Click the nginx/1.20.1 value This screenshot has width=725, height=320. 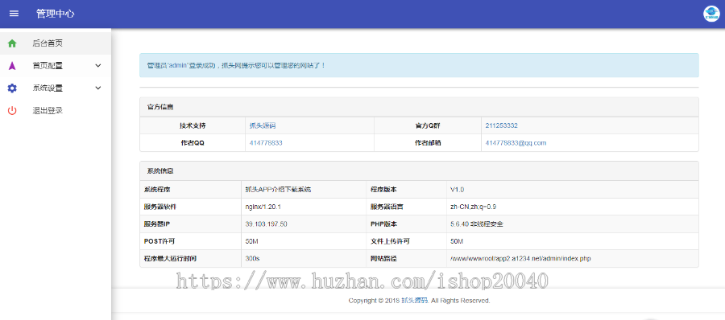[x=263, y=207]
